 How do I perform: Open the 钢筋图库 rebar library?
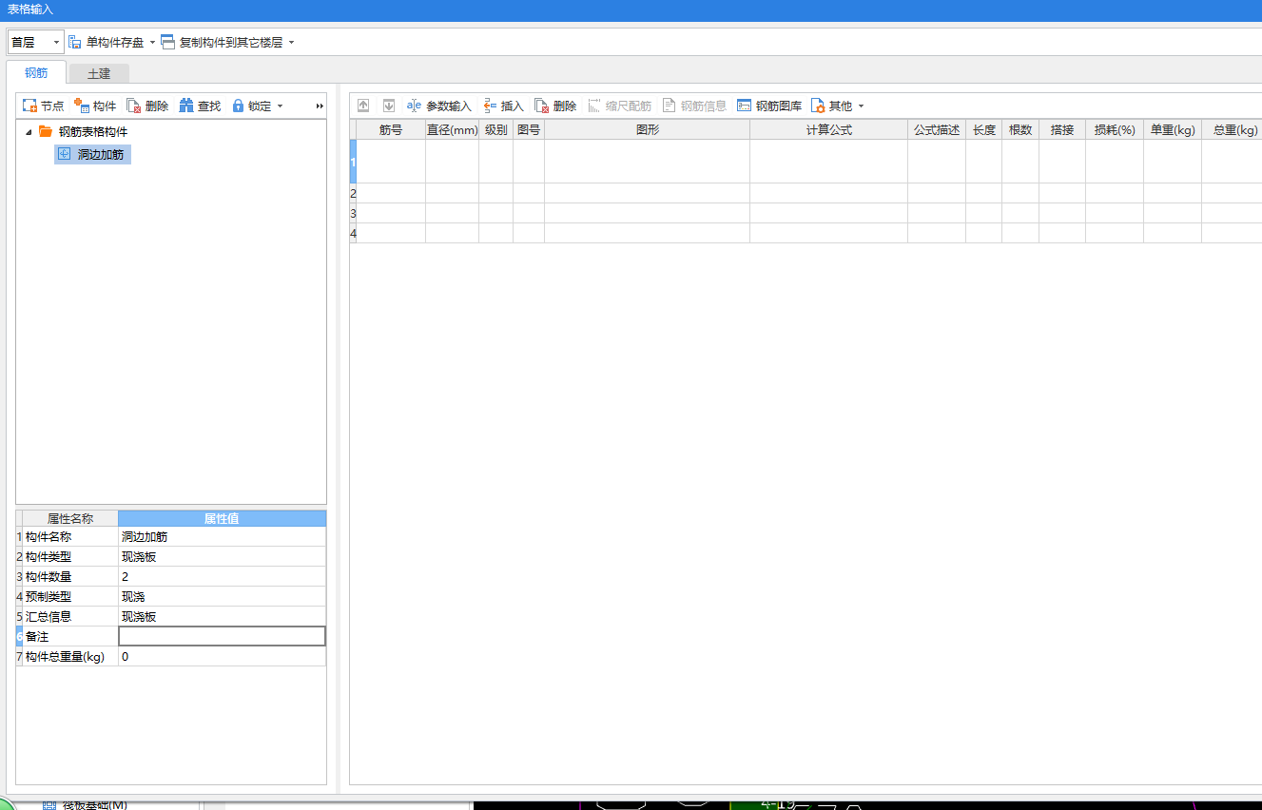coord(769,106)
